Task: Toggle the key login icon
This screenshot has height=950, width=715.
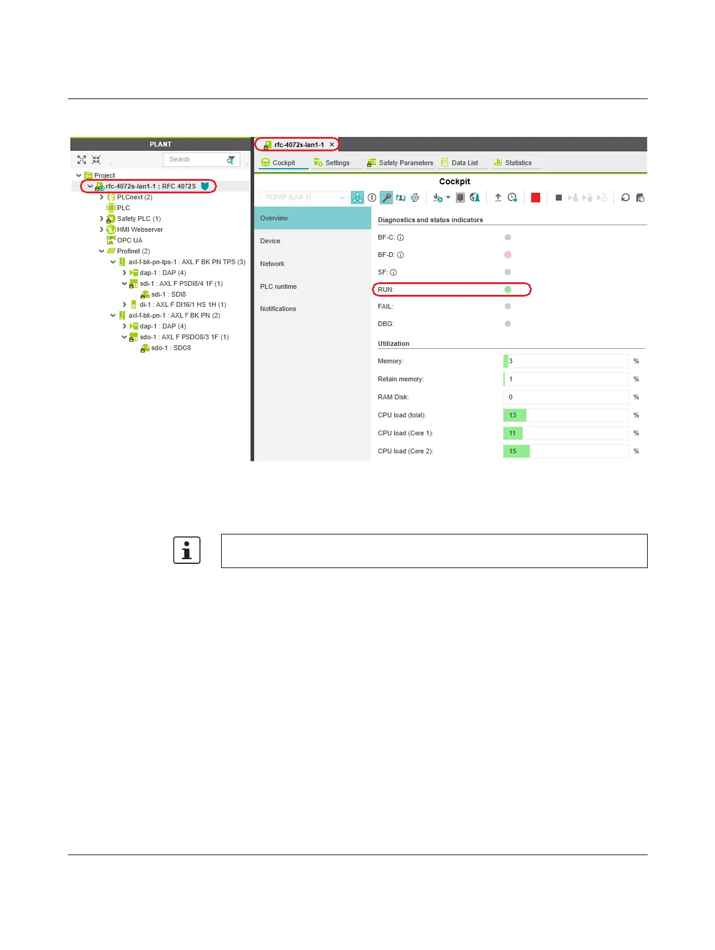Action: [386, 198]
